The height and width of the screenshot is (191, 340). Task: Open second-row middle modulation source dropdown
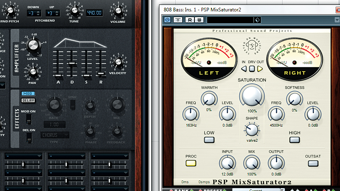(66, 173)
